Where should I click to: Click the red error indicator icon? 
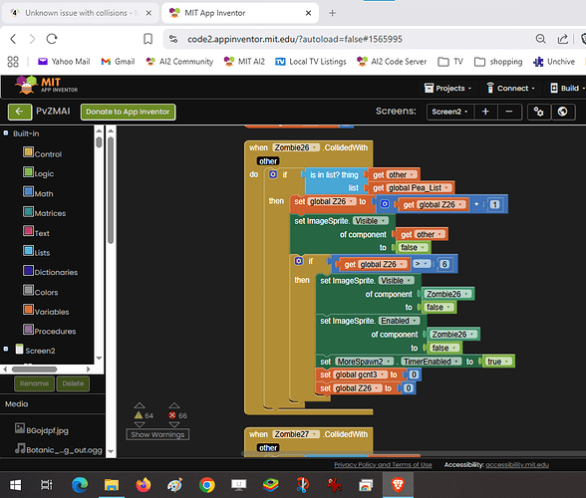(x=172, y=415)
